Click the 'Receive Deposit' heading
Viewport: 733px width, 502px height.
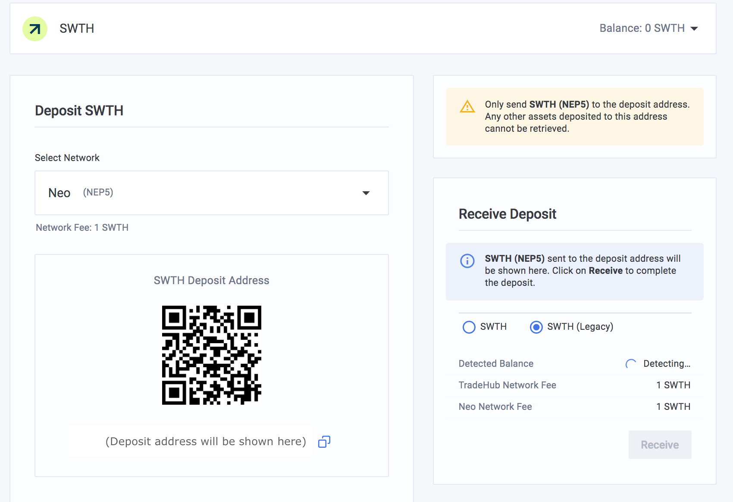(507, 214)
